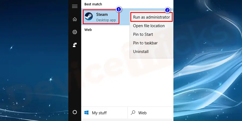Select Pin to taskbar
Image resolution: width=242 pixels, height=121 pixels.
click(x=145, y=43)
